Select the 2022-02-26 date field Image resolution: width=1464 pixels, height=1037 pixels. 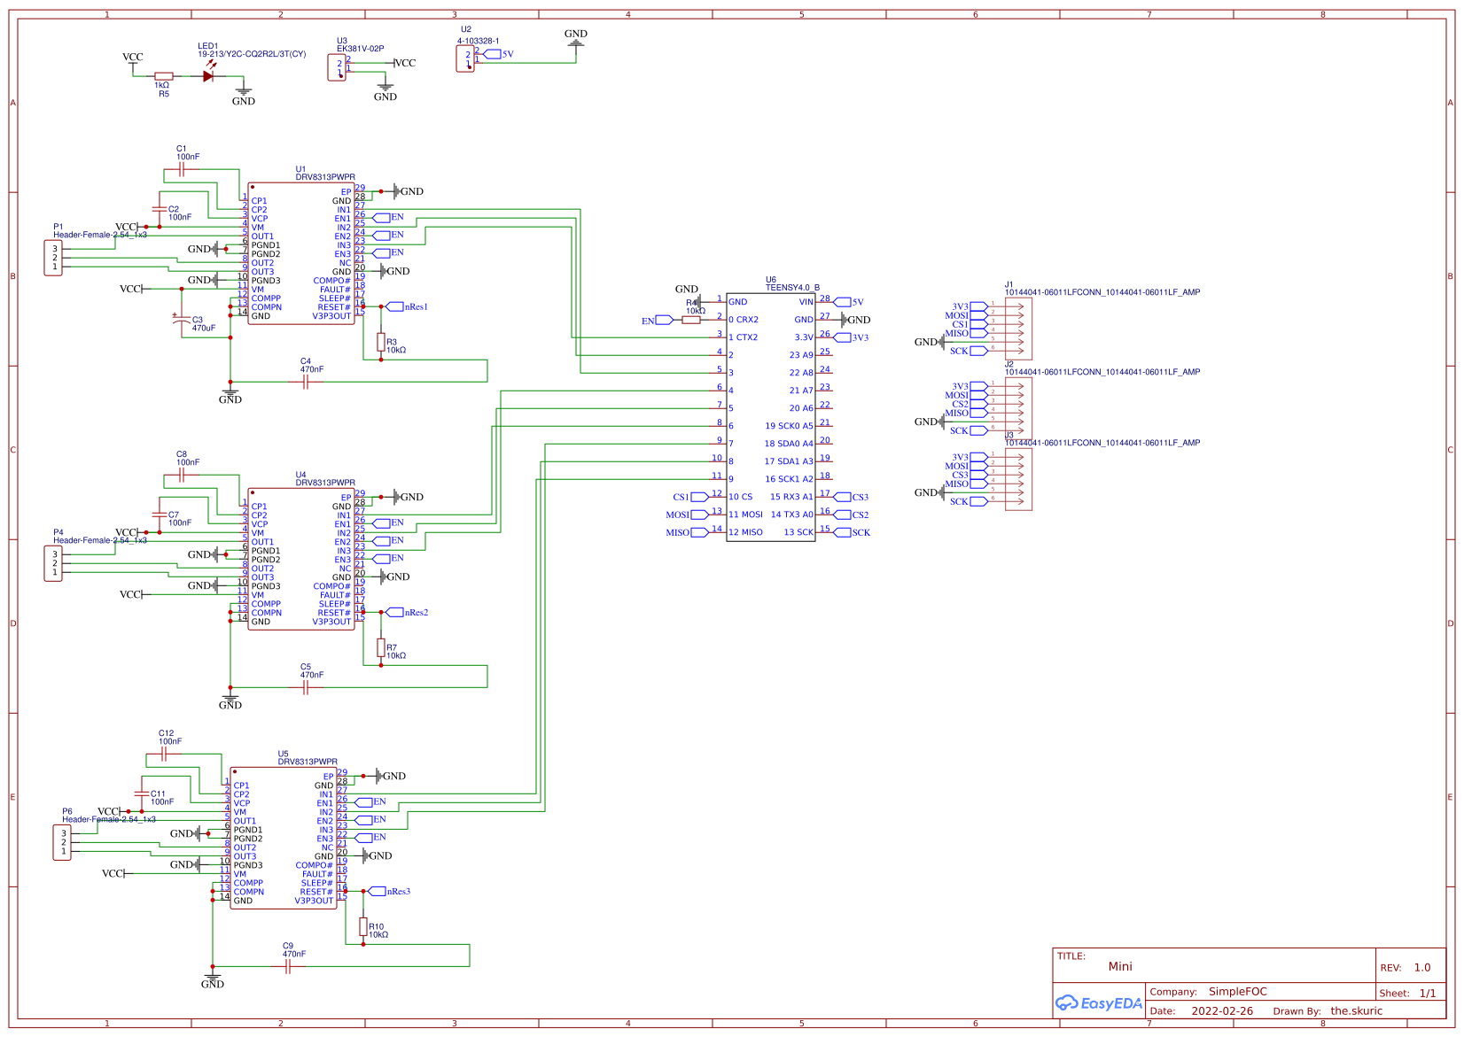(x=1224, y=1010)
